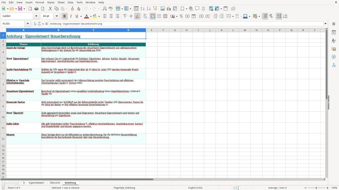
Task: Insert a comment
Action: pos(197,9)
